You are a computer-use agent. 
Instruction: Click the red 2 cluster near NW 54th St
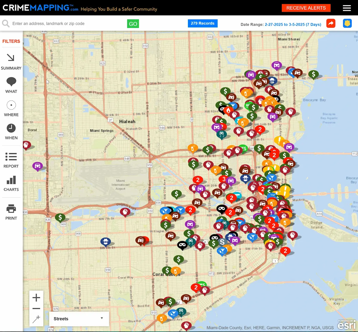[x=260, y=129]
